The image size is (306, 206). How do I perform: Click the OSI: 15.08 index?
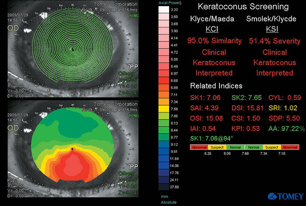click(206, 118)
